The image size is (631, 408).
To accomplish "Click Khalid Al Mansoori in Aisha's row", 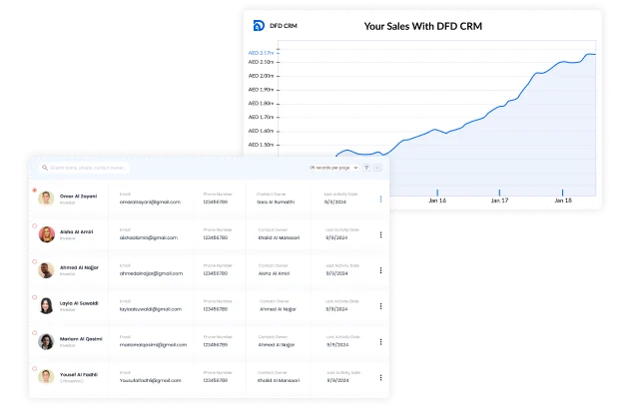I will 279,237.
